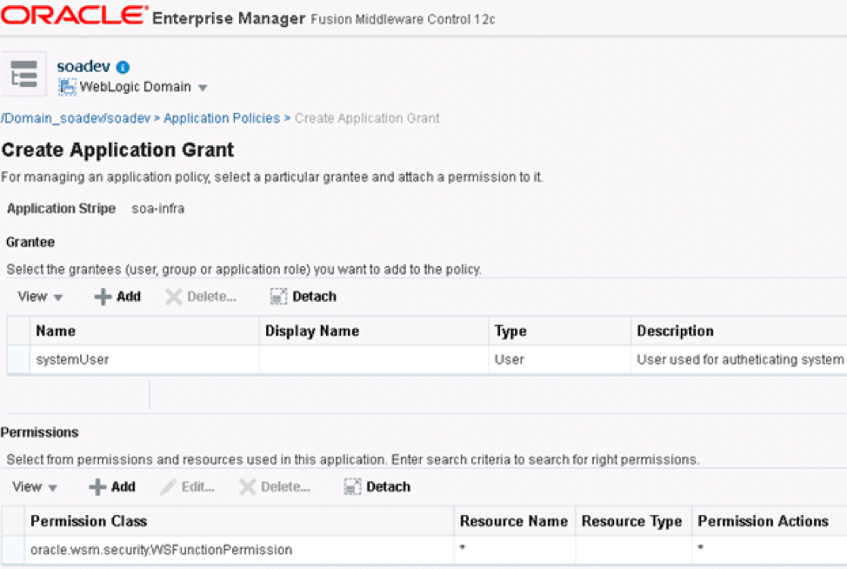
Task: Sort grantees by Name column header
Action: pos(56,331)
